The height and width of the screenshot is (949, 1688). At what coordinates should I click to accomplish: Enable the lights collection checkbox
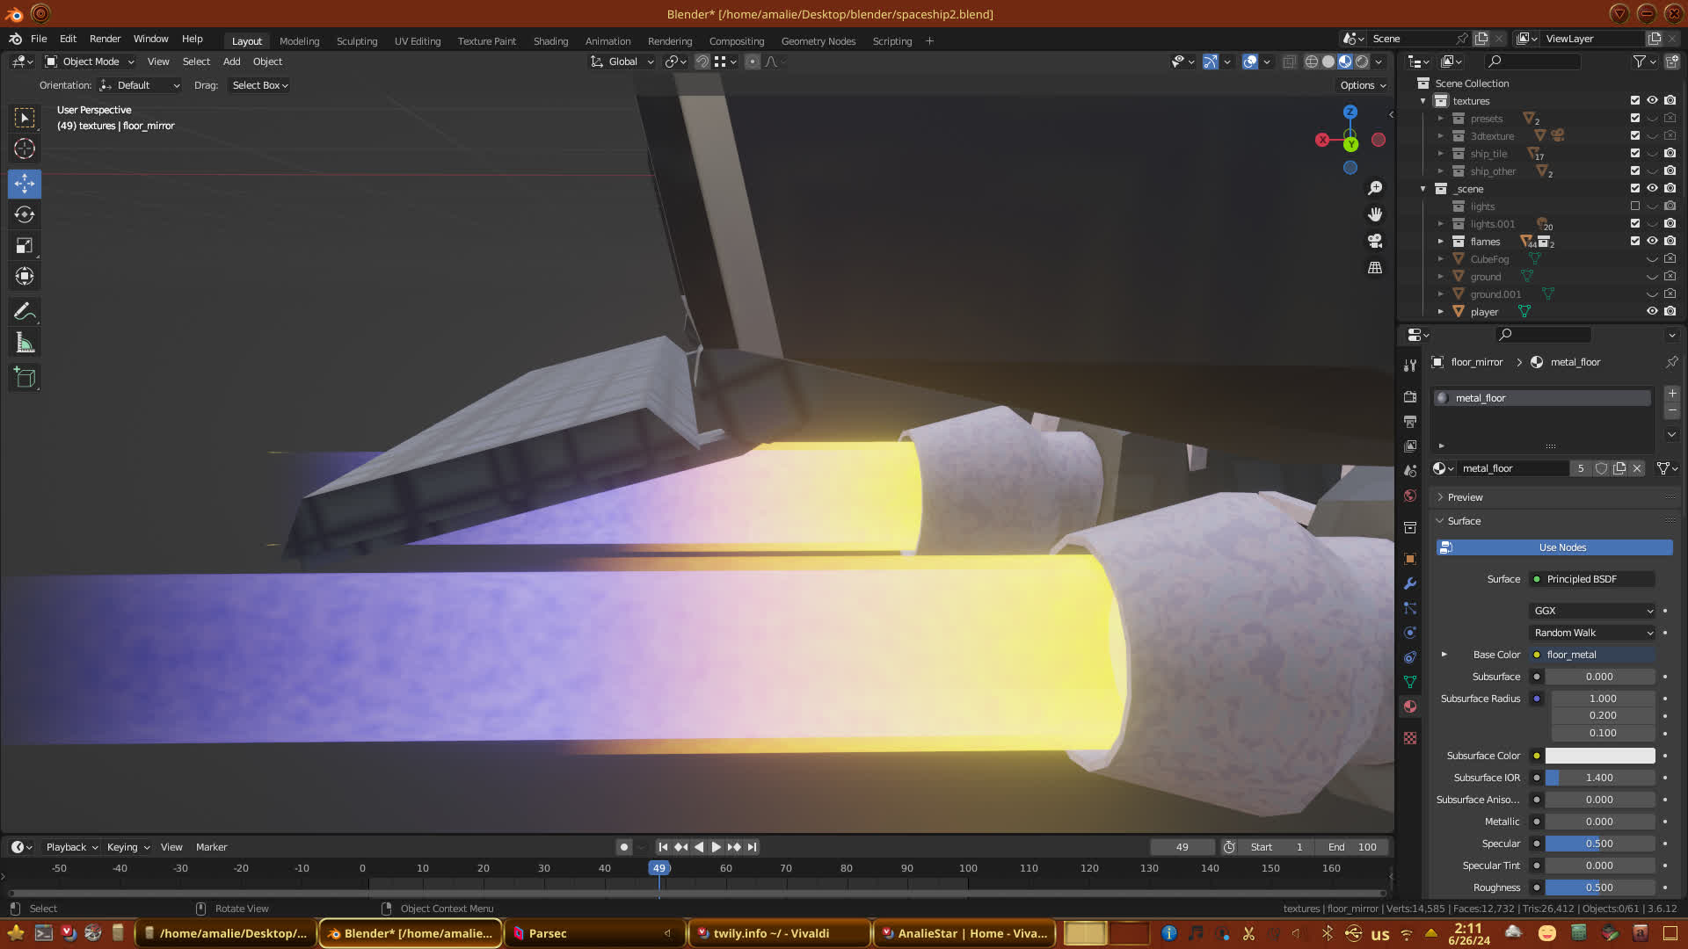click(x=1635, y=206)
